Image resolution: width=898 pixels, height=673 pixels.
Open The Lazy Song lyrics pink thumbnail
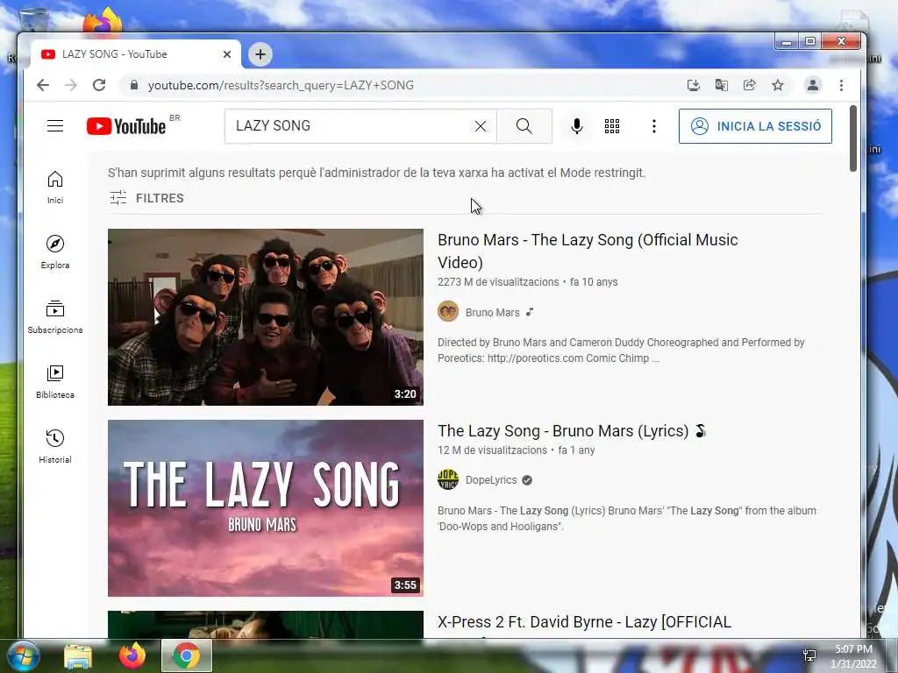(x=265, y=508)
